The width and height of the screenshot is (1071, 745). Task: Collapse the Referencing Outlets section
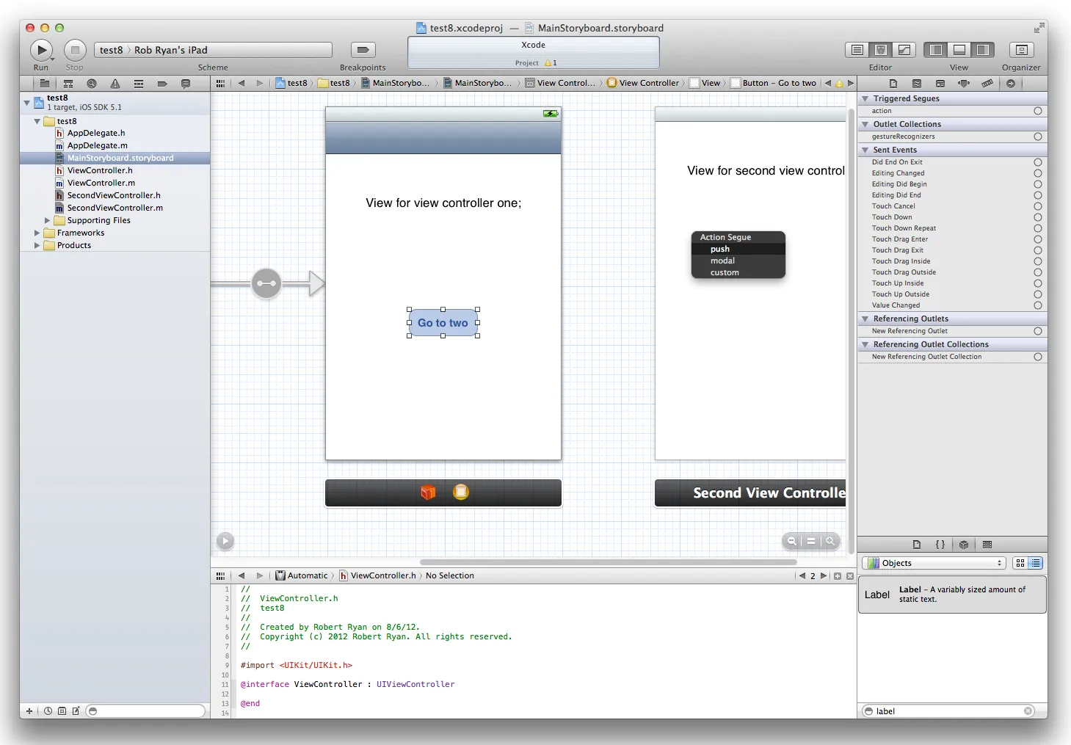(865, 319)
